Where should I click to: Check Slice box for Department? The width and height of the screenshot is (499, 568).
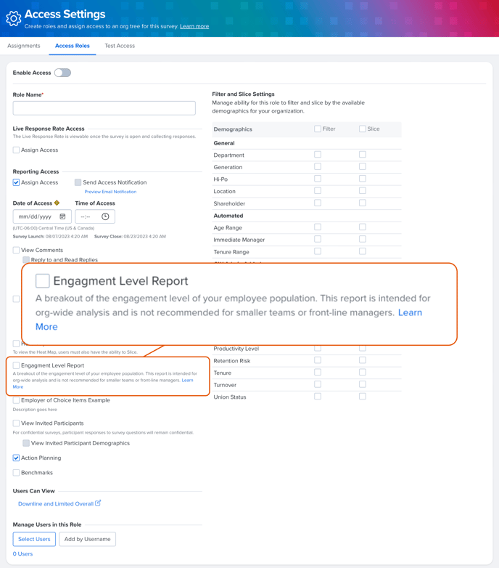click(x=363, y=155)
